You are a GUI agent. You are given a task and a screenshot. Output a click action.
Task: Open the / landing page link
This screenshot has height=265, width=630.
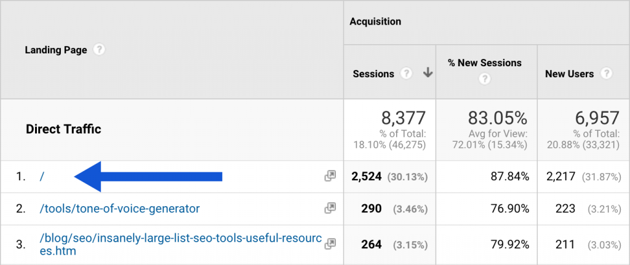tap(42, 177)
